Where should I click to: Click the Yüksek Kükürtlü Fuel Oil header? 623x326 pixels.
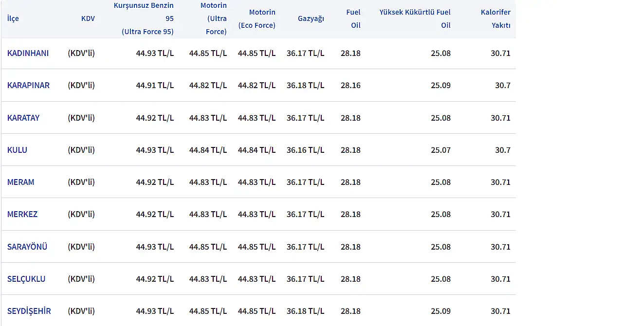coord(415,18)
